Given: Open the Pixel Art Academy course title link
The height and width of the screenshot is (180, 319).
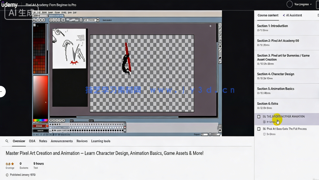Looking at the screenshot, I should tap(51, 5).
